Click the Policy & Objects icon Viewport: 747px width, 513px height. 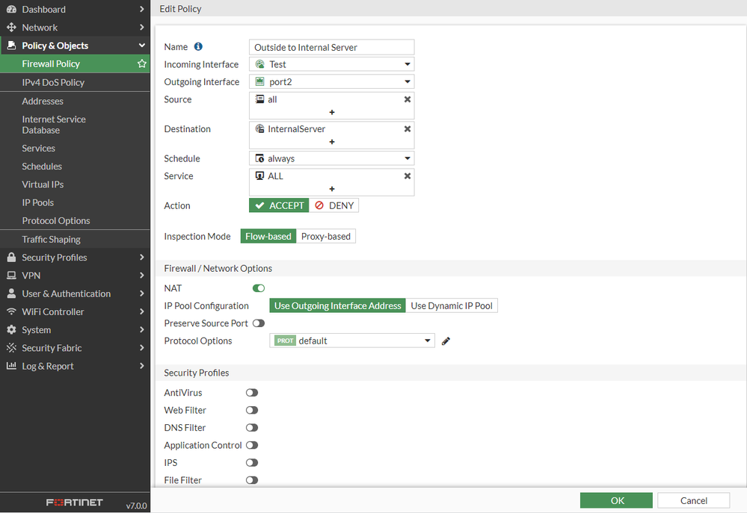(x=11, y=46)
